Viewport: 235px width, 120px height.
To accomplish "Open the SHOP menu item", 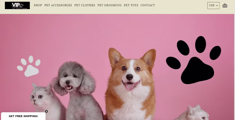I will click(x=38, y=5).
